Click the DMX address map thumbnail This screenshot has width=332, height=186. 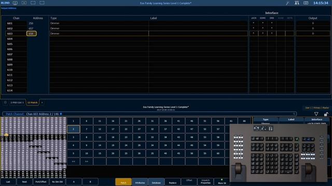[33, 148]
